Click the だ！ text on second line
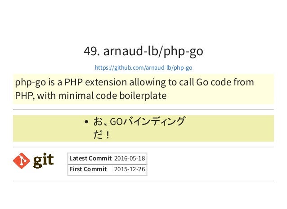The width and height of the screenshot is (287, 209). (x=102, y=135)
